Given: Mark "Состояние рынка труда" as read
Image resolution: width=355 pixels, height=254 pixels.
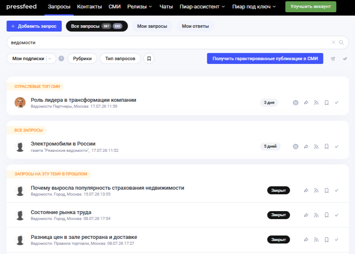Looking at the screenshot, I should 336,215.
